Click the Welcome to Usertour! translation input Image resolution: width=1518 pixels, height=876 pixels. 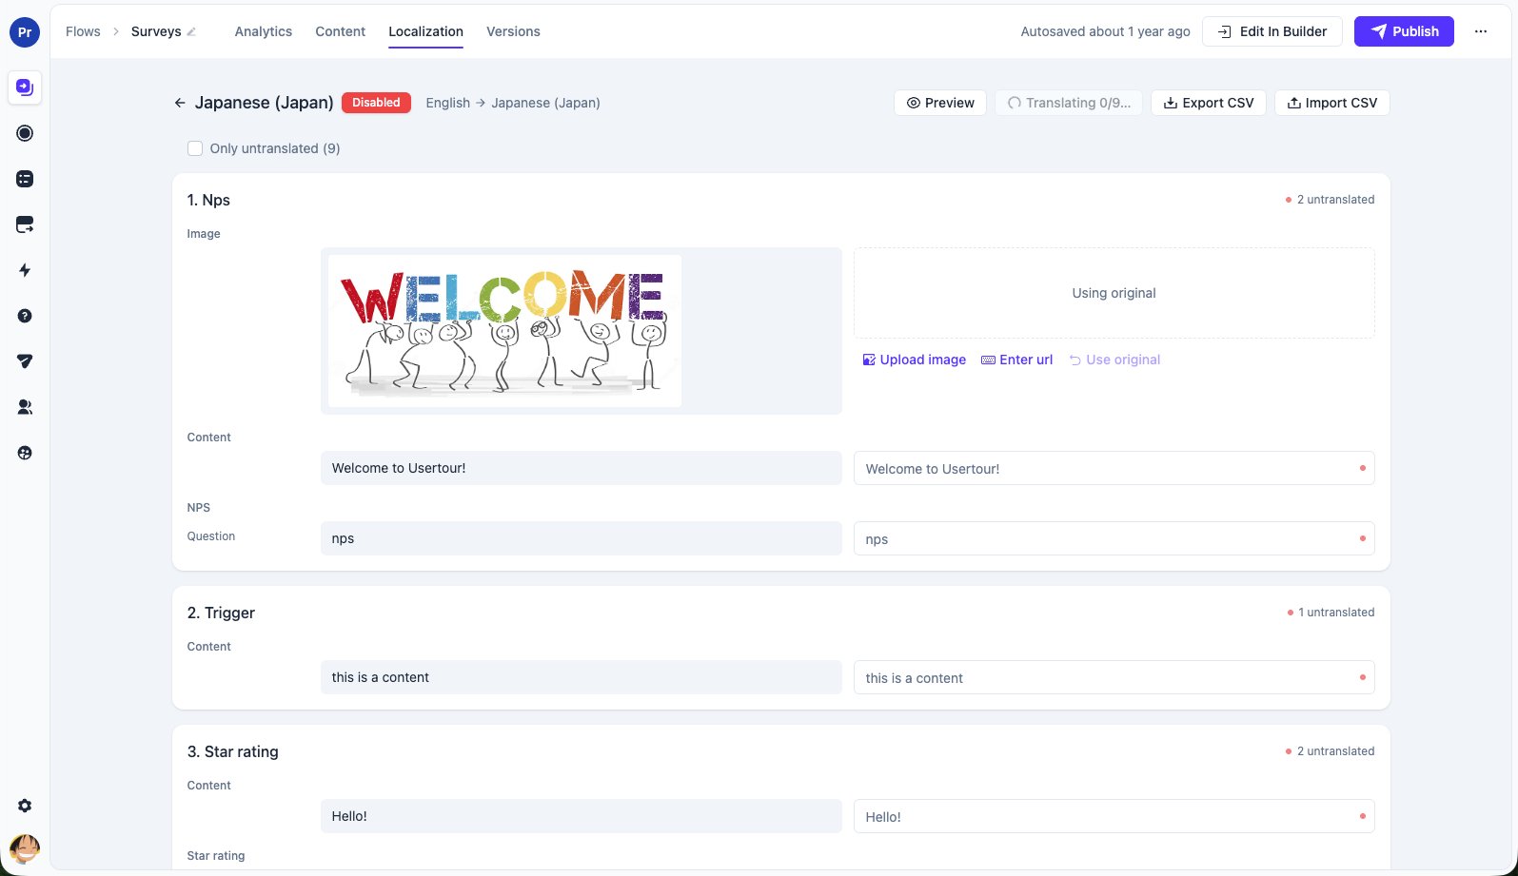(1114, 468)
